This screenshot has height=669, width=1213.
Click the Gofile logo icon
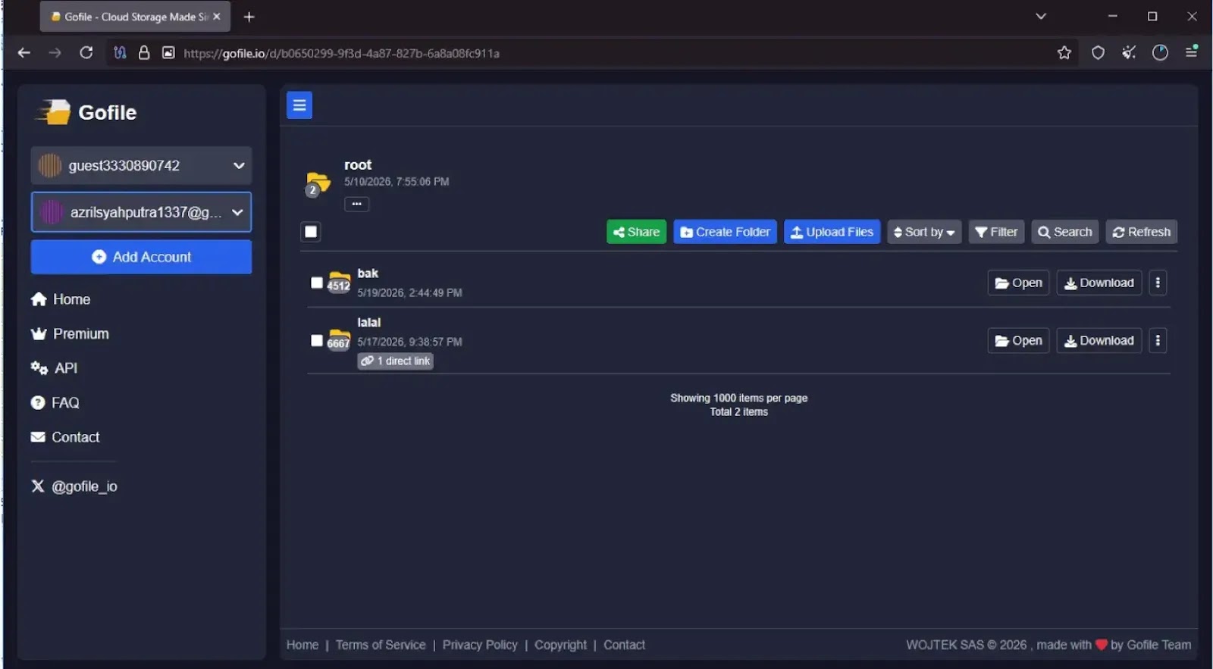pos(53,112)
